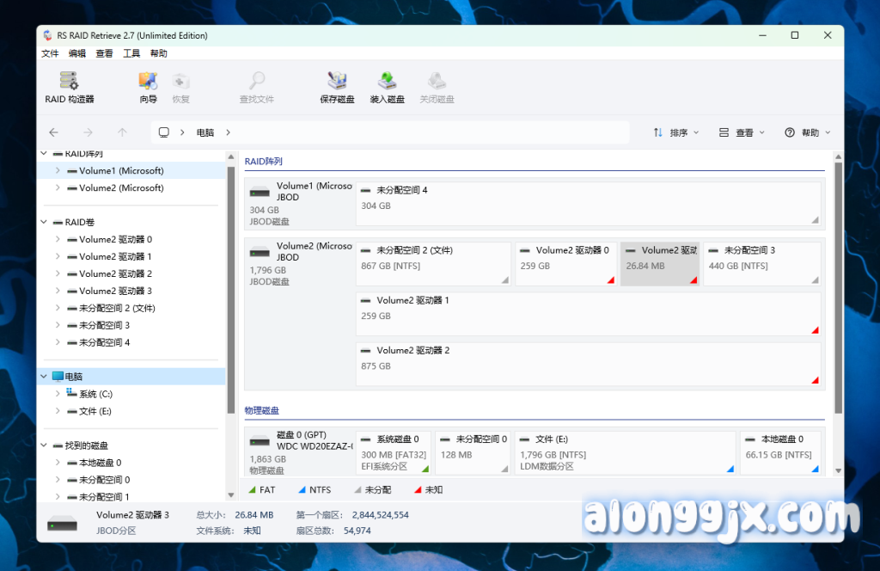880x571 pixels.
Task: Open the 工具 menu
Action: [131, 53]
